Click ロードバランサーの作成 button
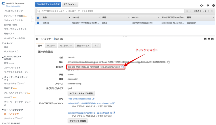 48,4
